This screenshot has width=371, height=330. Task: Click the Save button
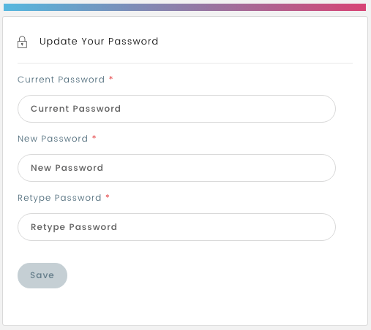42,275
